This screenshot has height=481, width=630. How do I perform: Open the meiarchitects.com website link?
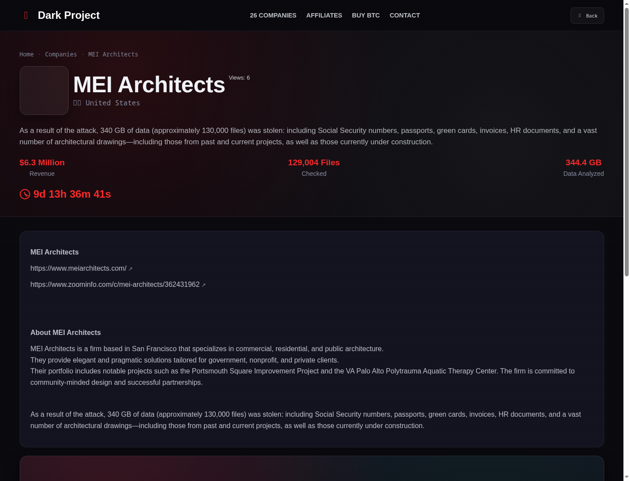point(78,268)
